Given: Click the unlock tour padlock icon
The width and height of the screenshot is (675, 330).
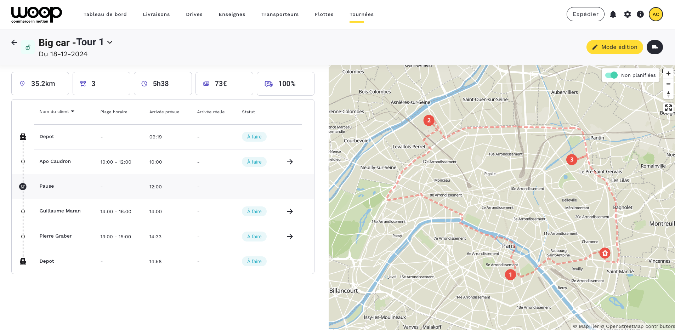Looking at the screenshot, I should (28, 47).
